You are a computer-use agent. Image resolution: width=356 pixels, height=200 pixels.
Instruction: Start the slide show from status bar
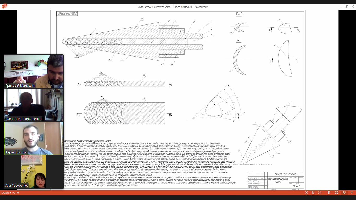click(x=352, y=193)
